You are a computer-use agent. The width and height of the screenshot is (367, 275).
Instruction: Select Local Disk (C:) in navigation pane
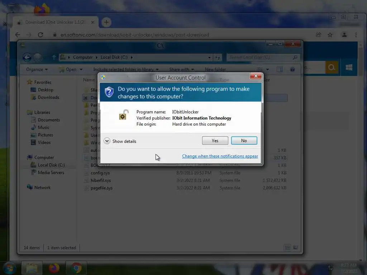point(51,165)
